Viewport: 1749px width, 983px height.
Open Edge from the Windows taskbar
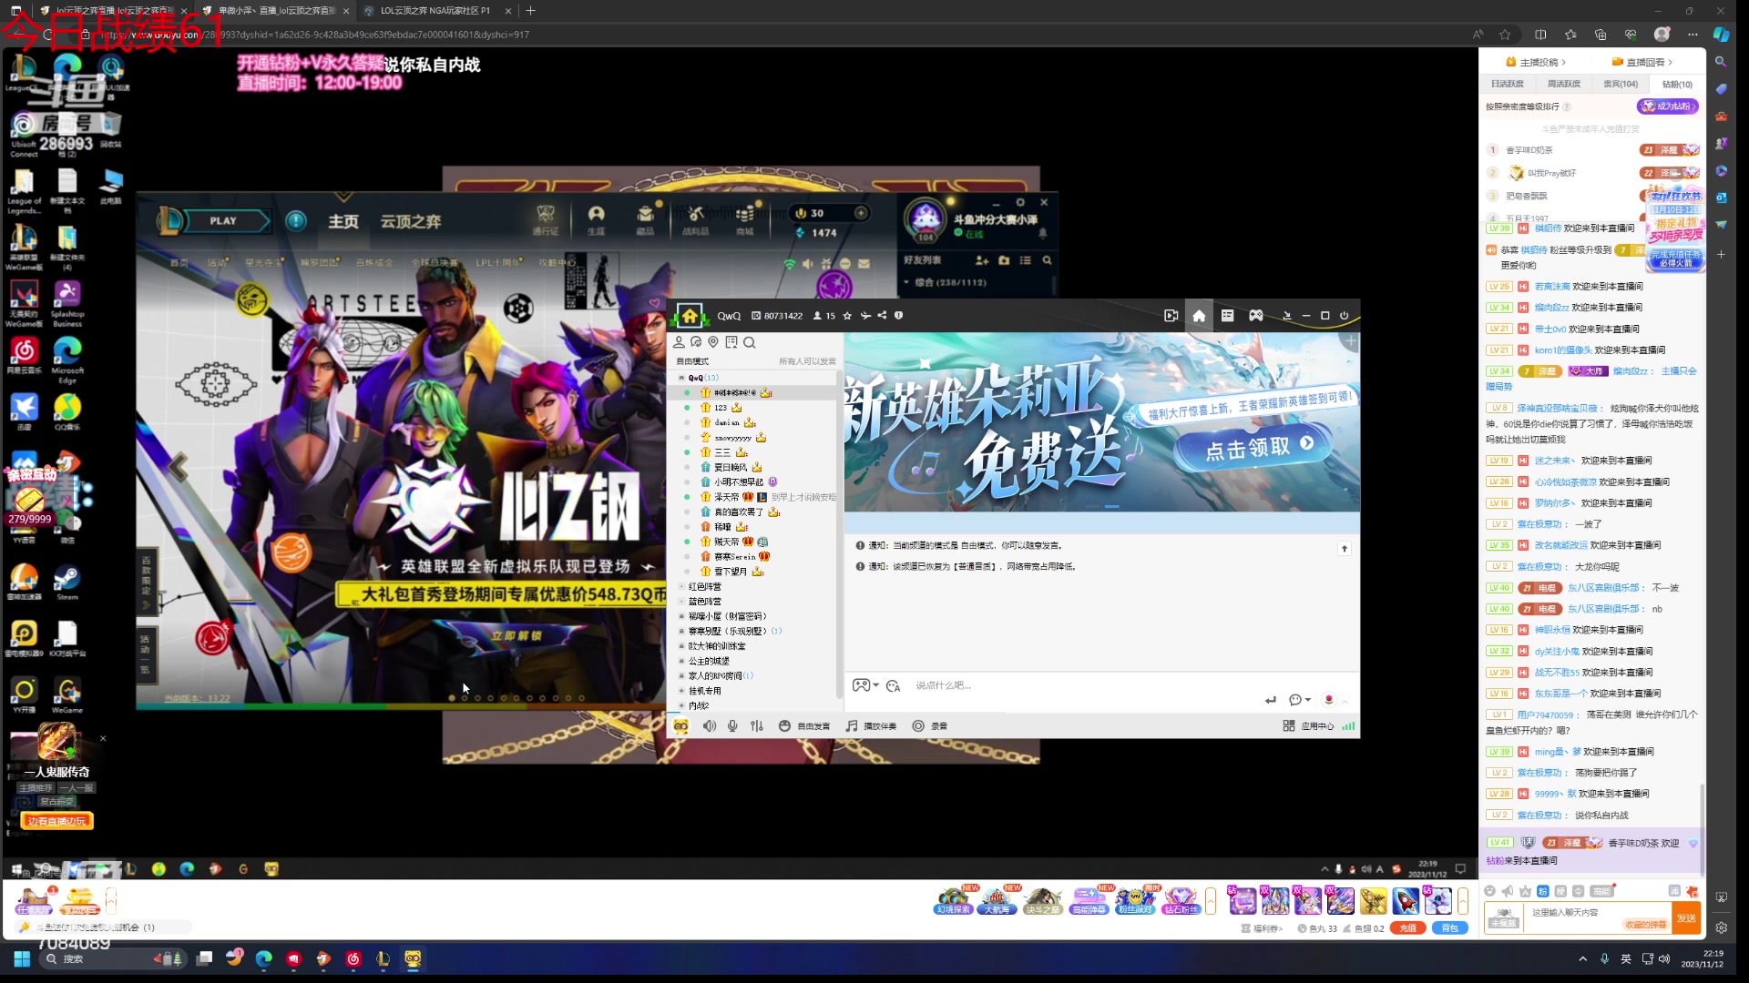click(264, 958)
